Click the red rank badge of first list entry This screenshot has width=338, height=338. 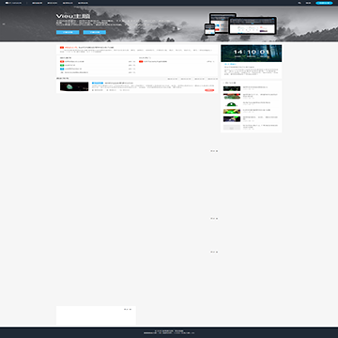62,62
